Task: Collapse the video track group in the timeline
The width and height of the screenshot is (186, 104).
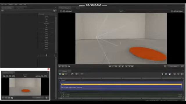Action: pos(59,80)
